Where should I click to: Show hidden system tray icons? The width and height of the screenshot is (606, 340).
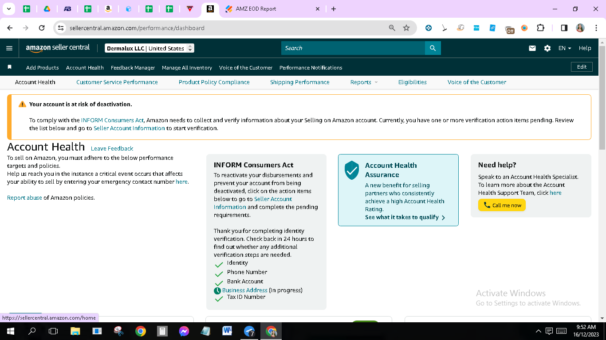[x=539, y=331]
